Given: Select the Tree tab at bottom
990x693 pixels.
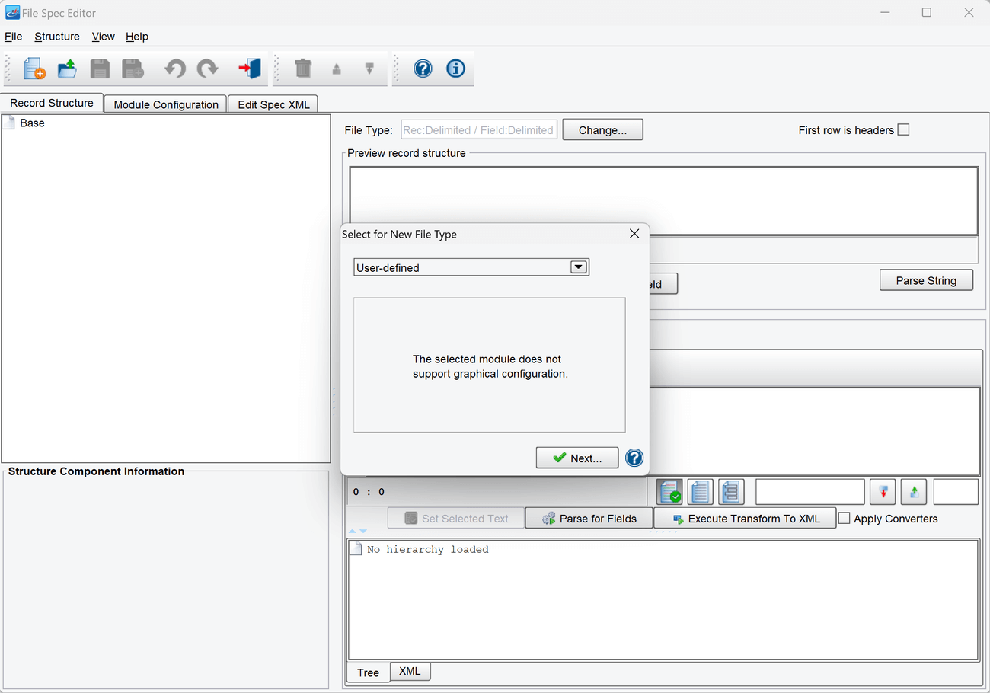Looking at the screenshot, I should 368,672.
